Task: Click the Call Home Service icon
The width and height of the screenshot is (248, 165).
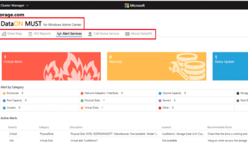Action: point(90,34)
